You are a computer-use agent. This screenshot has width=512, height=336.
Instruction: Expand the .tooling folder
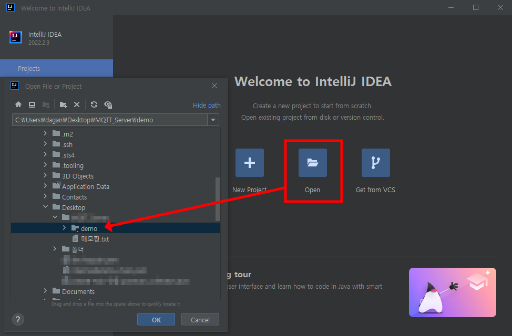[x=45, y=165]
